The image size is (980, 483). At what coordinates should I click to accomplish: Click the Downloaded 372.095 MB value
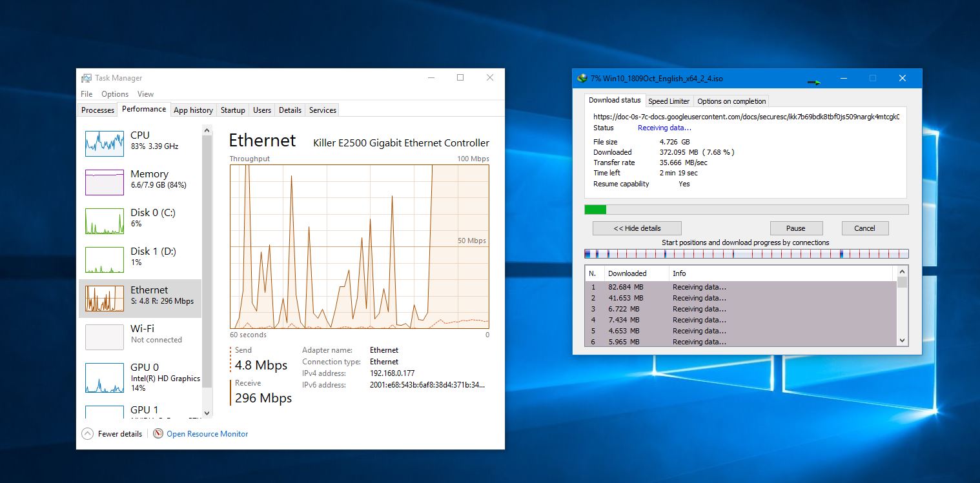coord(697,152)
